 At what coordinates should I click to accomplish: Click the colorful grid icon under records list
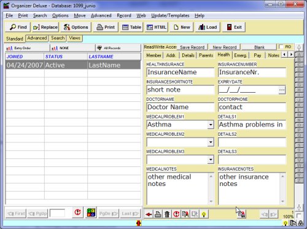(91, 212)
